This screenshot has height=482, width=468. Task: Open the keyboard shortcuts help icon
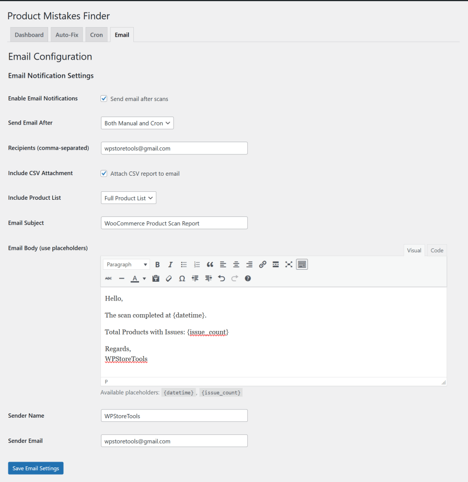click(248, 279)
